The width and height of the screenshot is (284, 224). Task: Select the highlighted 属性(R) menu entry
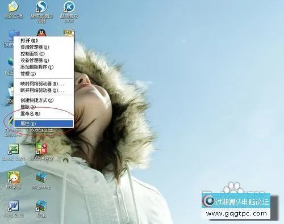[44, 124]
